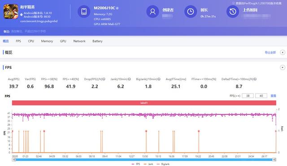287x166 pixels.
Task: Switch to the Battery tab
Action: 97,41
